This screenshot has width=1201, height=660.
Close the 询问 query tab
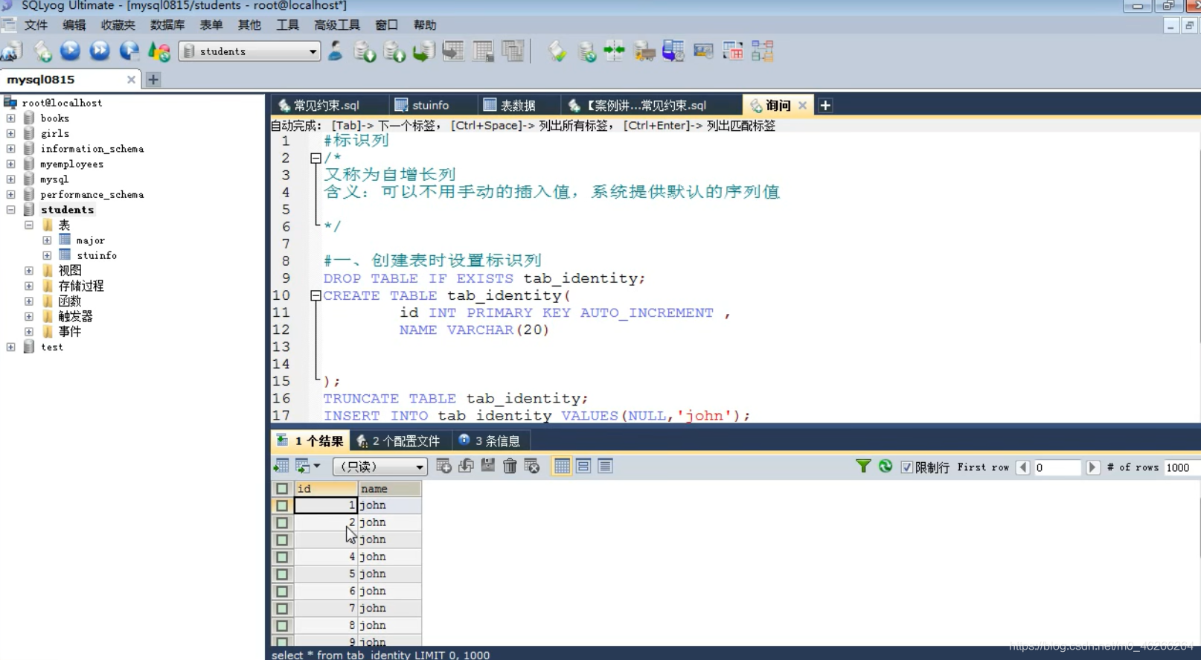803,106
